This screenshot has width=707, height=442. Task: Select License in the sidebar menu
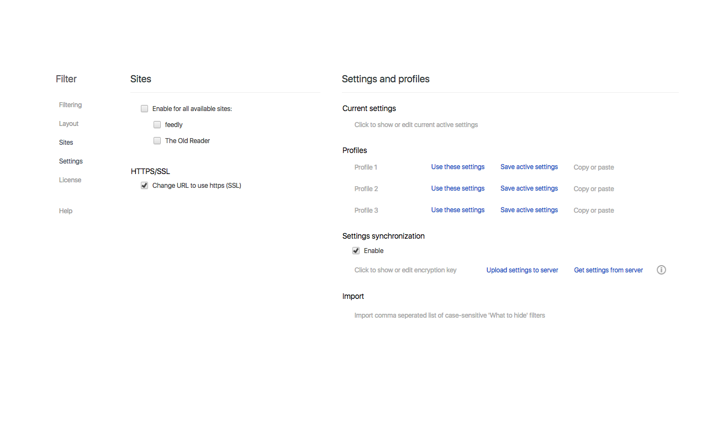pyautogui.click(x=70, y=180)
